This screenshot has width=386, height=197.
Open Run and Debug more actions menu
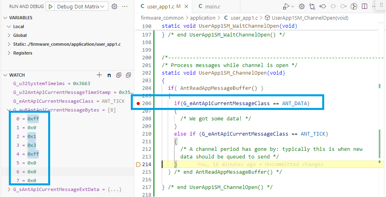click(125, 7)
